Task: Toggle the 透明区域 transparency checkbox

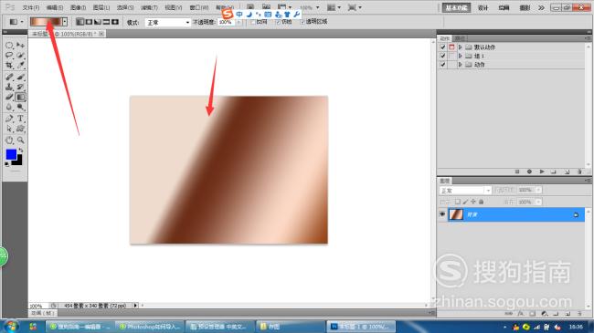Action: pos(302,22)
